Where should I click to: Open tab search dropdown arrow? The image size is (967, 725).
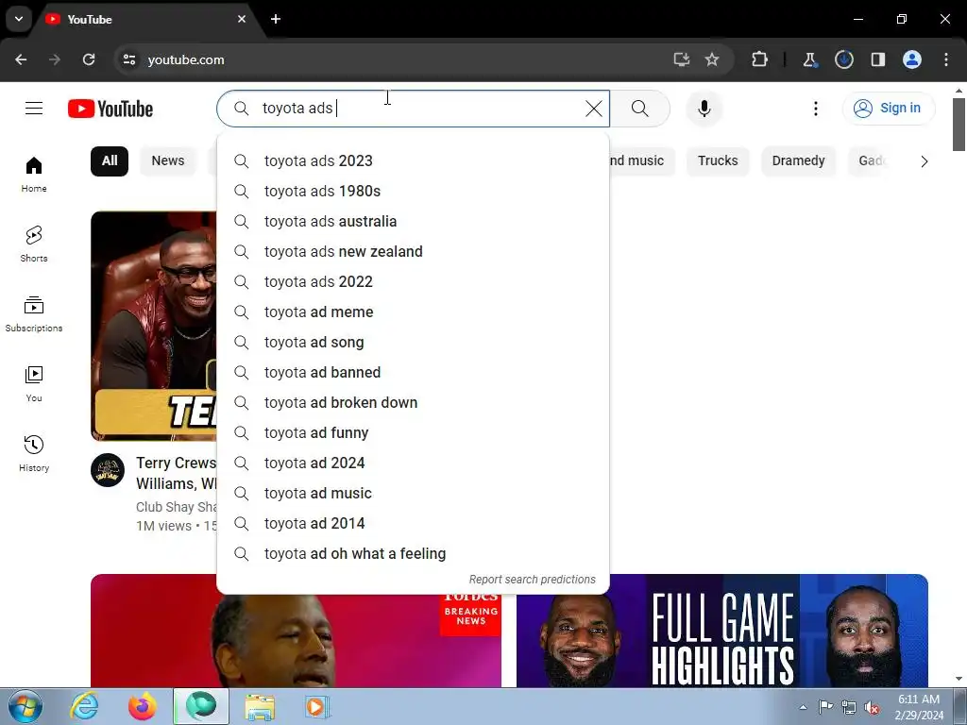click(19, 19)
